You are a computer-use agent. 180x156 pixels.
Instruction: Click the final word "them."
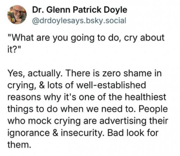pyautogui.click(x=19, y=145)
